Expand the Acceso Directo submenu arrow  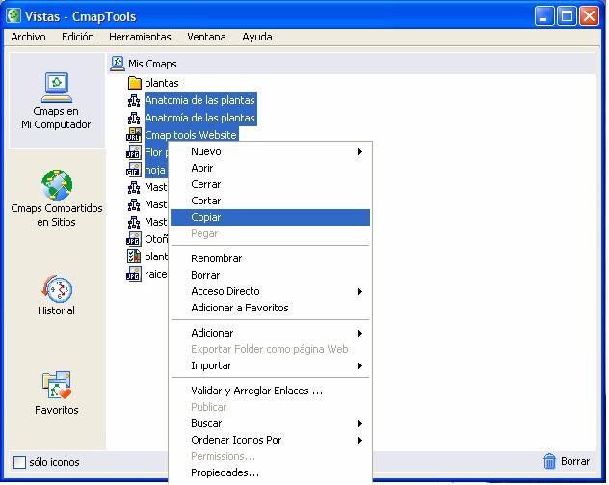tap(360, 291)
